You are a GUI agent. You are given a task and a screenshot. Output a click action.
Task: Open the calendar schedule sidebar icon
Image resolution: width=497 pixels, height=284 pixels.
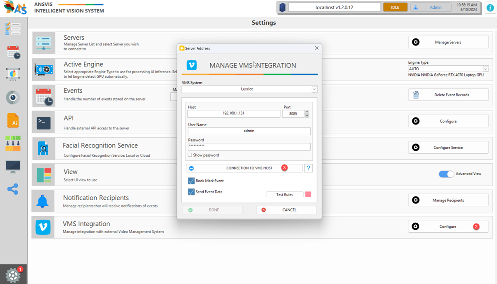[13, 52]
